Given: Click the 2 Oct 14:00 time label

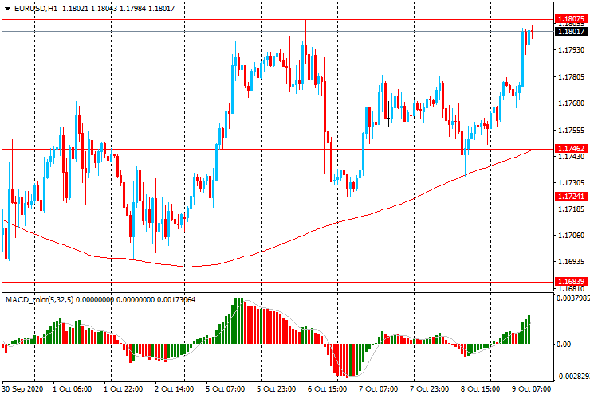Looking at the screenshot, I should (x=175, y=389).
